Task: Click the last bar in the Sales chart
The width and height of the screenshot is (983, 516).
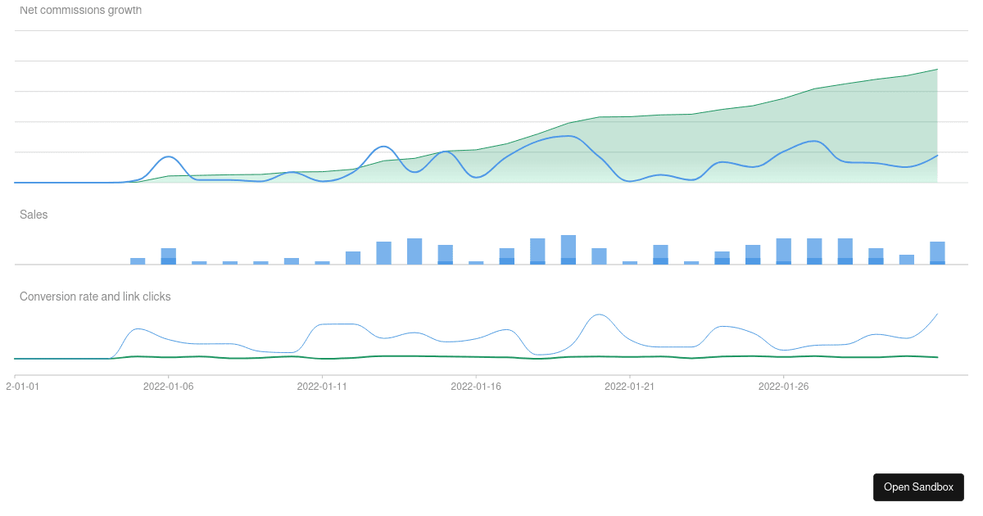Action: click(x=936, y=250)
